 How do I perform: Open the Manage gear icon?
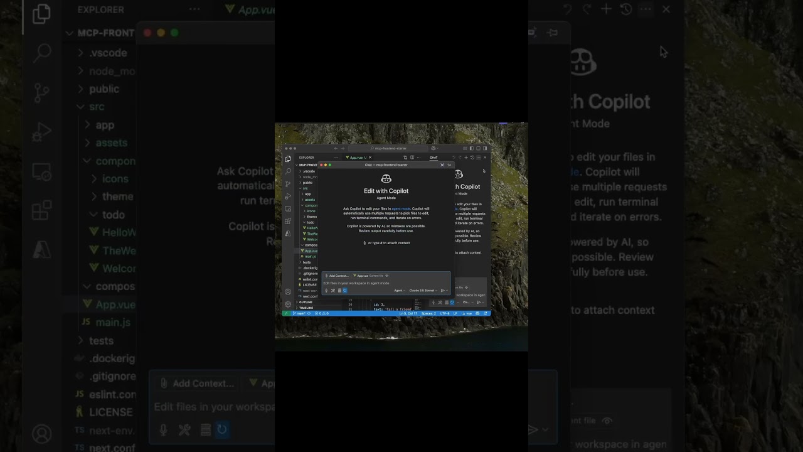point(288,304)
